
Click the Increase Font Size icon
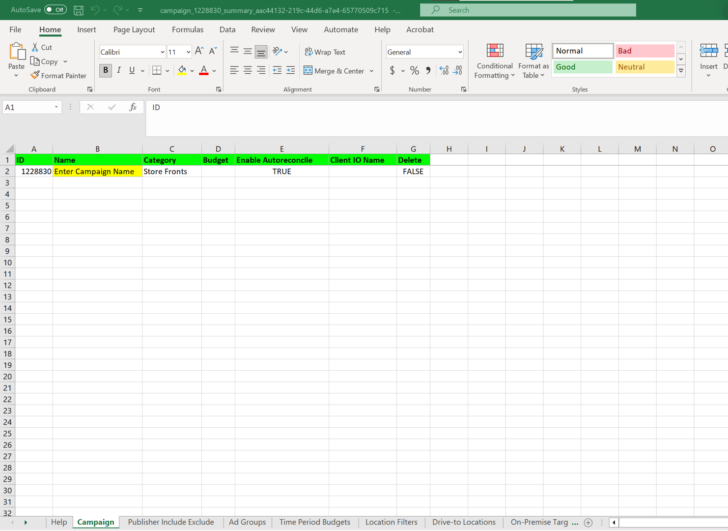point(199,51)
